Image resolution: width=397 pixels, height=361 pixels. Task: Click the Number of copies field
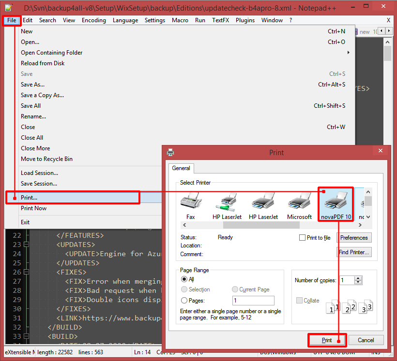(x=347, y=280)
